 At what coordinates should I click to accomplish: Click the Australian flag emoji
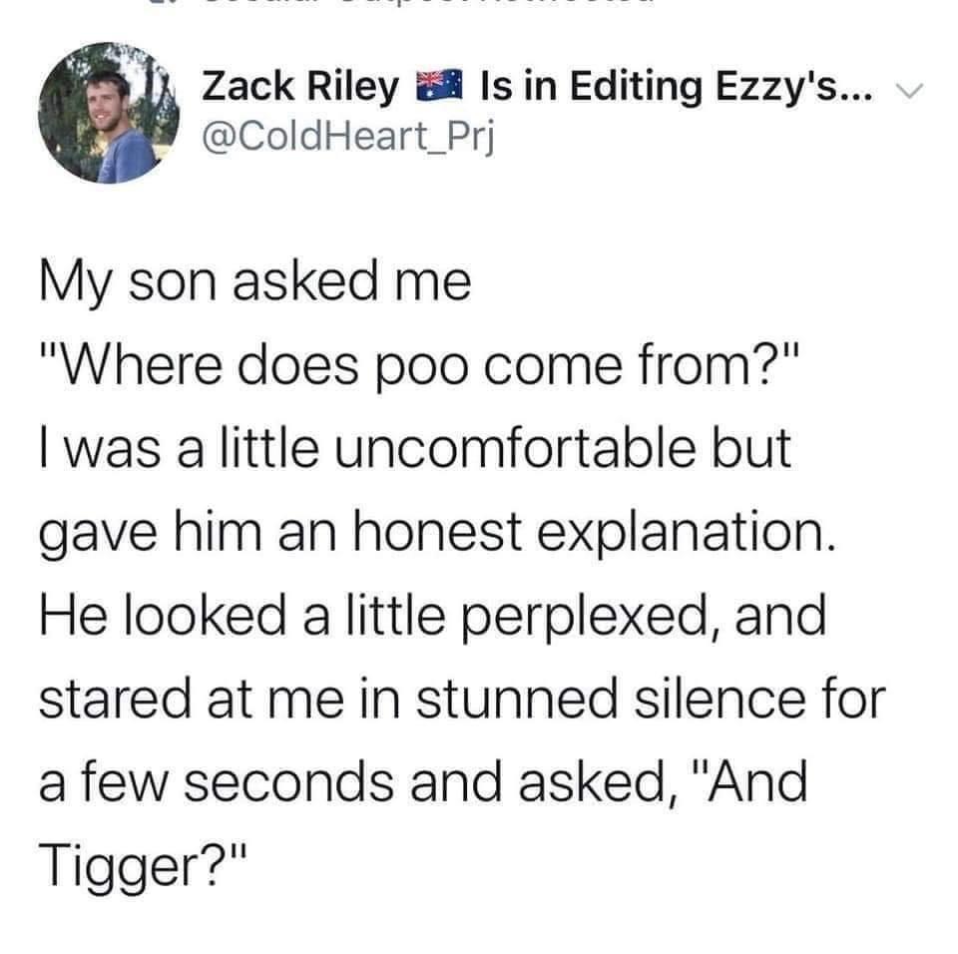[439, 85]
